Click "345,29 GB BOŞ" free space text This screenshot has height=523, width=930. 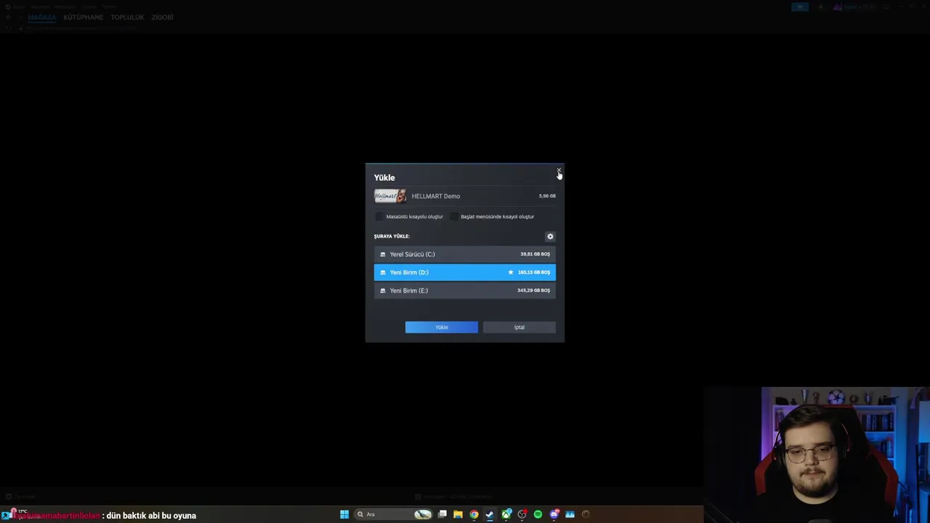534,291
